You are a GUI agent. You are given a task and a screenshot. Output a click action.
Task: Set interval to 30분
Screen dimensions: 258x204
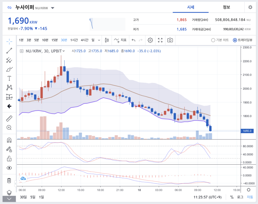[x=64, y=40]
